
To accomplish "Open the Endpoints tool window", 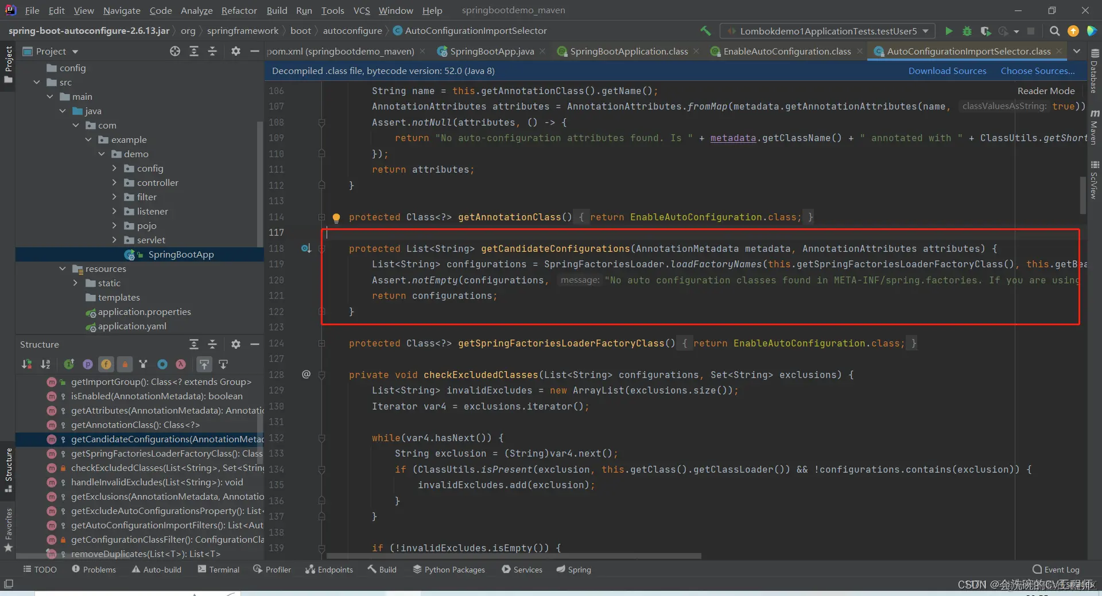I will [329, 570].
